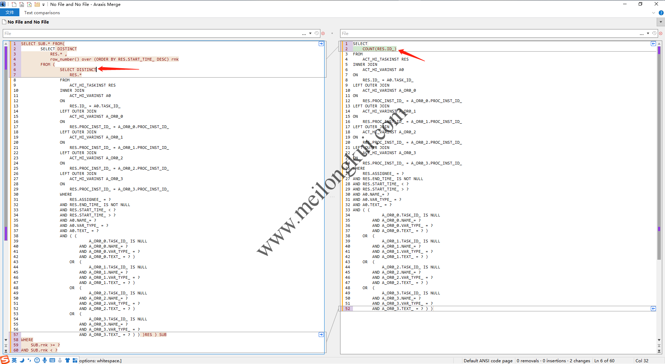
Task: Toggle the Sogou half-moon width mode
Action: point(22,360)
